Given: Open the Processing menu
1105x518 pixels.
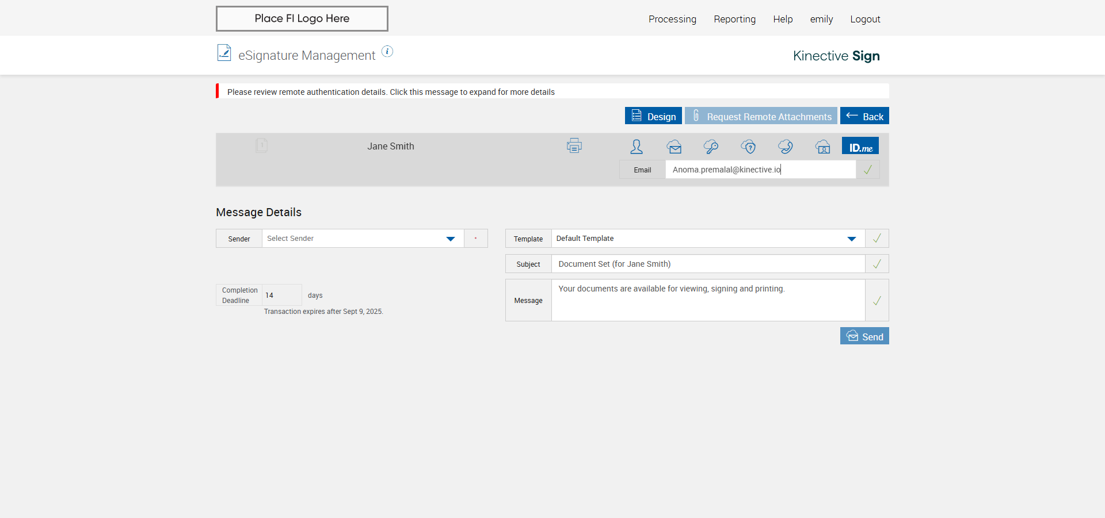Looking at the screenshot, I should [x=672, y=19].
